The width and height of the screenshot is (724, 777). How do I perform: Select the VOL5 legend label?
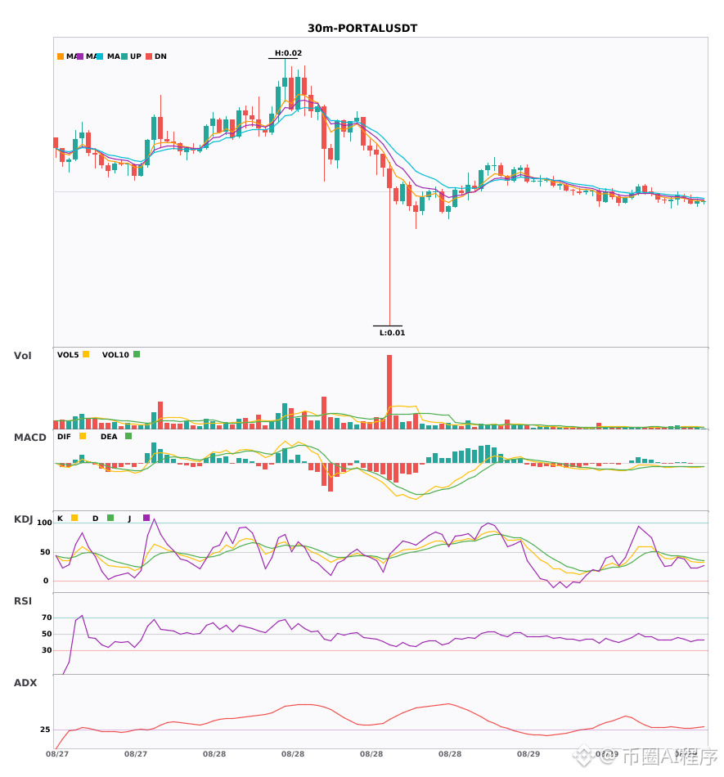68,355
